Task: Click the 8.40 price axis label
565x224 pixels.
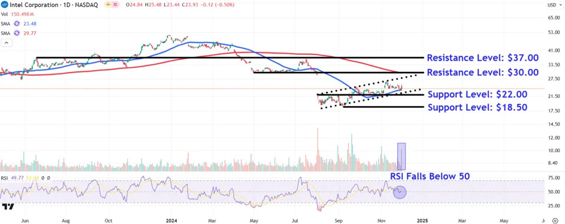Action: 553,163
